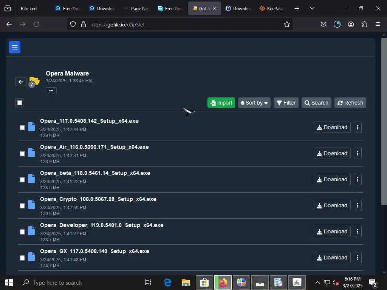This screenshot has height=290, width=387.
Task: Open Microsoft Edge from taskbar
Action: [x=167, y=282]
